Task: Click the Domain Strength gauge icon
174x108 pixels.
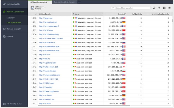Action: [4, 29]
